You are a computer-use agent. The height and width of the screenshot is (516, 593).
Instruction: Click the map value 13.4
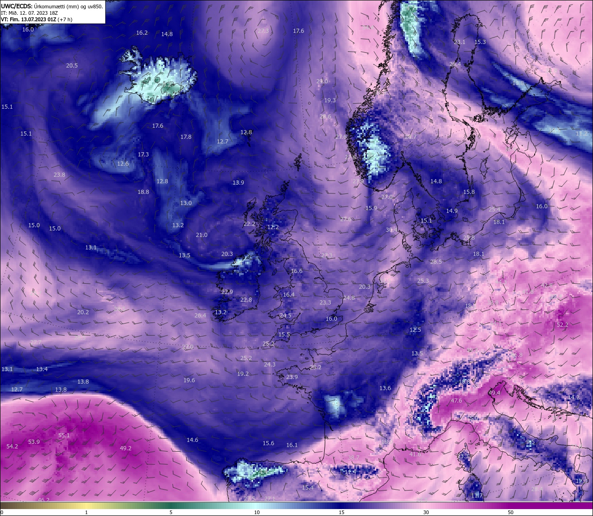42,369
